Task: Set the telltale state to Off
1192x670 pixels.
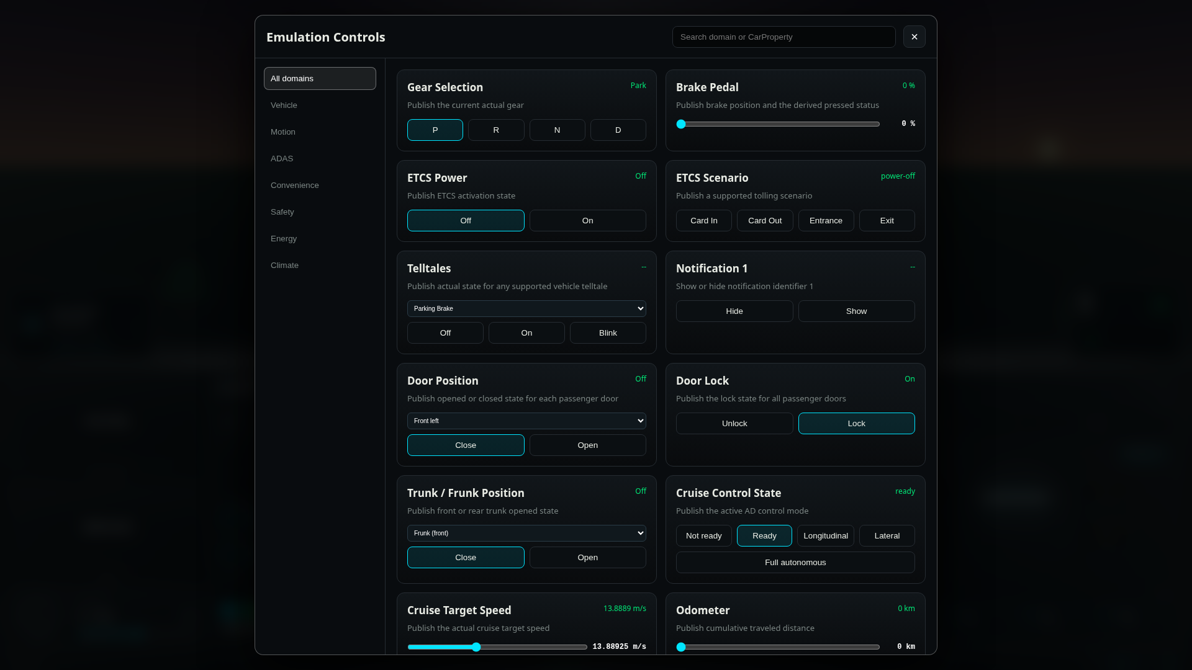Action: click(x=445, y=333)
